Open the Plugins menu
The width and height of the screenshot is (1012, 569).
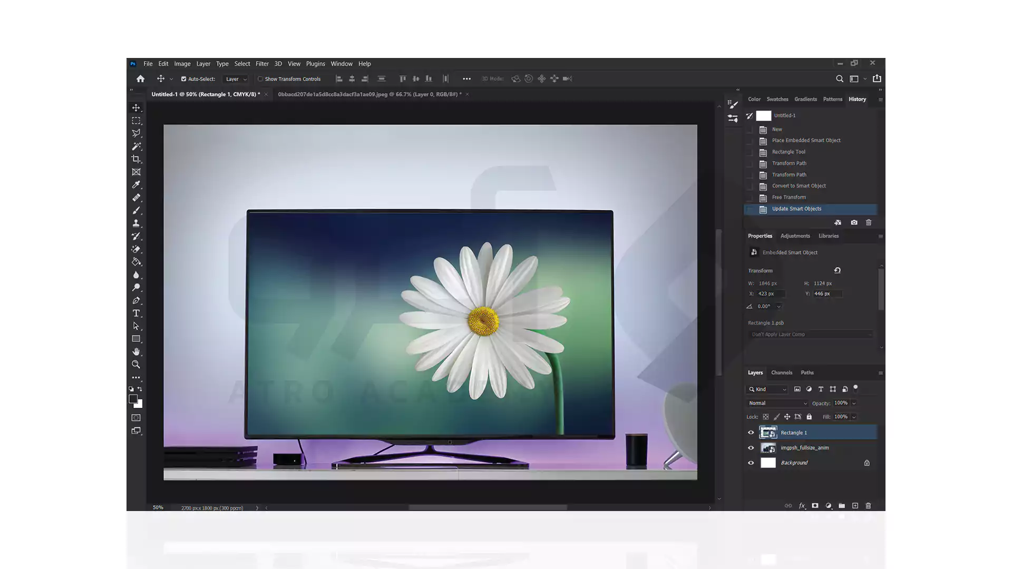point(316,64)
